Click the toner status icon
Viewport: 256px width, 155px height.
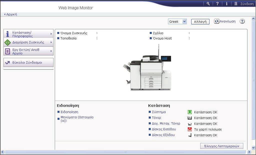pos(190,118)
